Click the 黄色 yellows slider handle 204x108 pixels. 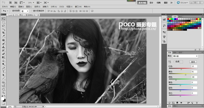(186, 74)
